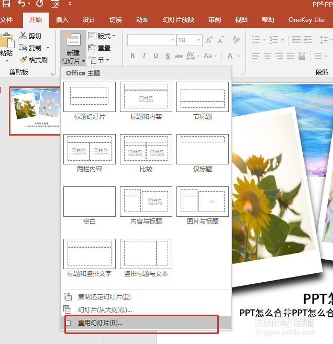
Task: Toggle justify text alignment
Action: 291,56
